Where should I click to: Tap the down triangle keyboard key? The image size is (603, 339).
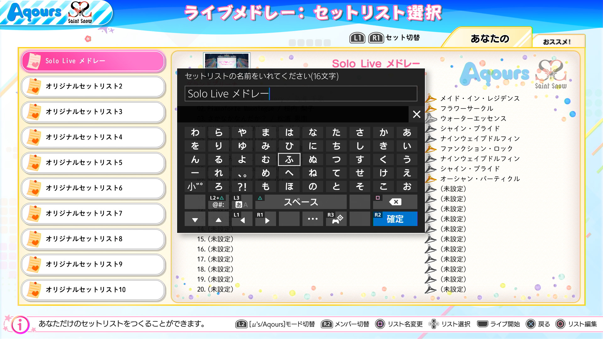pos(195,219)
